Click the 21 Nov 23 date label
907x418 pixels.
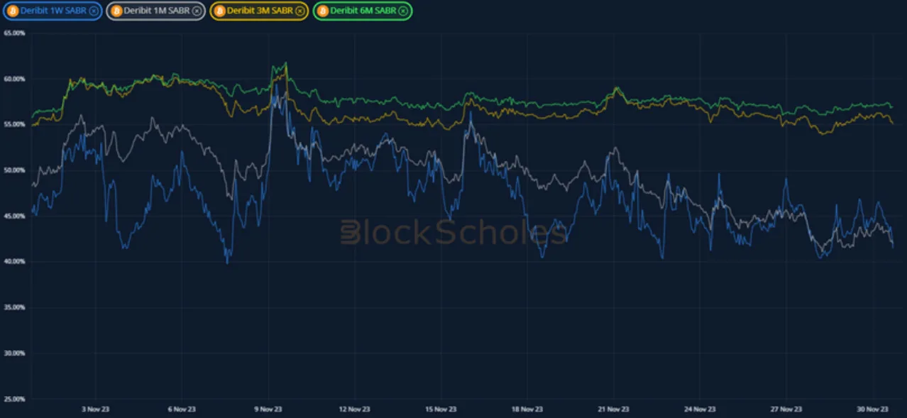tap(614, 409)
